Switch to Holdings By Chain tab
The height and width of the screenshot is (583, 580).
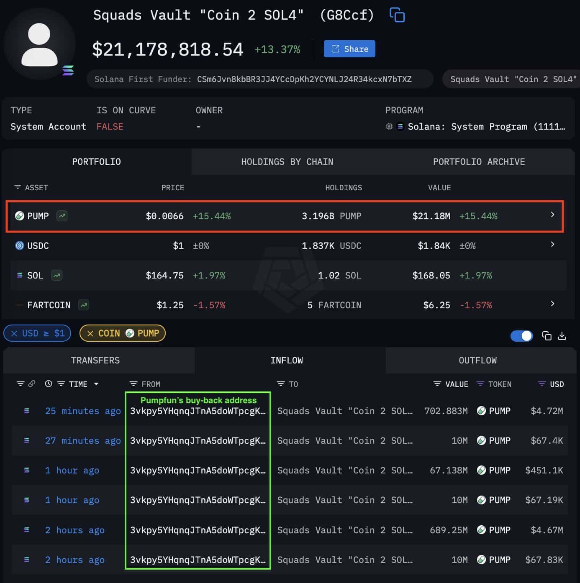[x=287, y=162]
